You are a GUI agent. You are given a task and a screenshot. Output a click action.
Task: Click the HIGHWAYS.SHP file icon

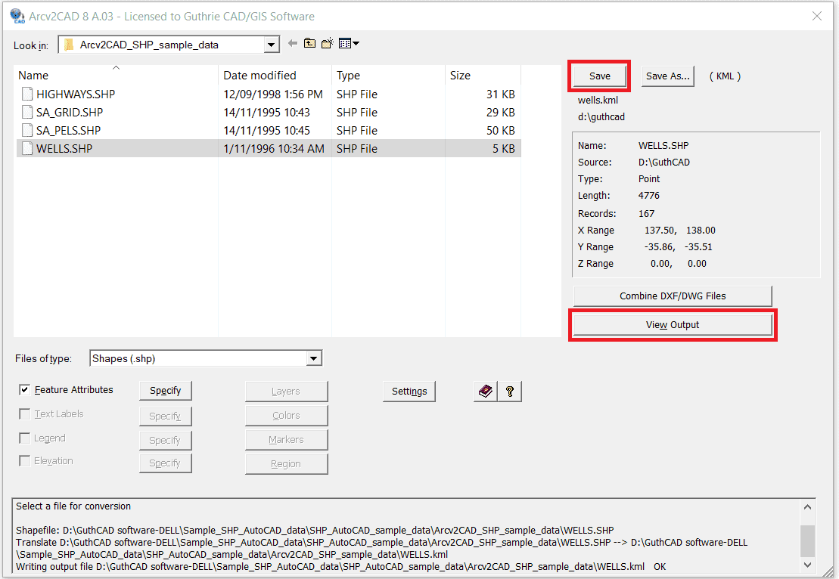point(27,94)
